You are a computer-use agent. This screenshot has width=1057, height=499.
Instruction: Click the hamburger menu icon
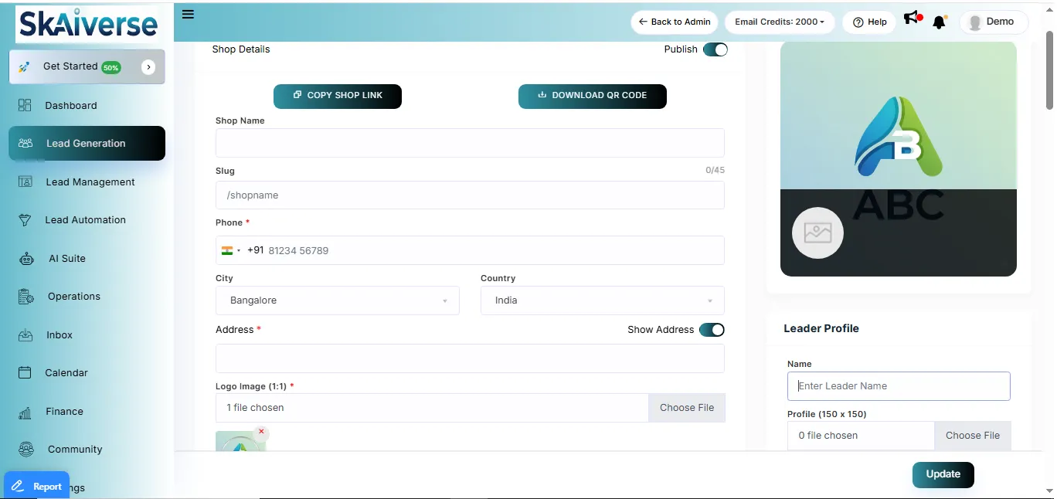pos(188,15)
